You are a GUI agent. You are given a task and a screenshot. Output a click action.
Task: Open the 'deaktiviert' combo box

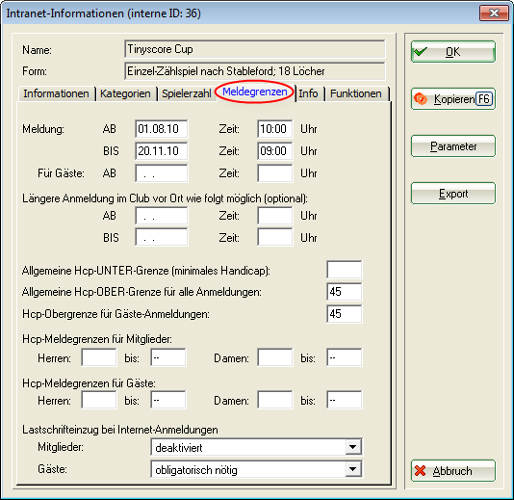coord(256,447)
